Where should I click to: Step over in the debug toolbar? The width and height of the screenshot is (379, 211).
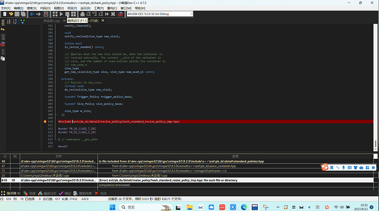(88, 14)
